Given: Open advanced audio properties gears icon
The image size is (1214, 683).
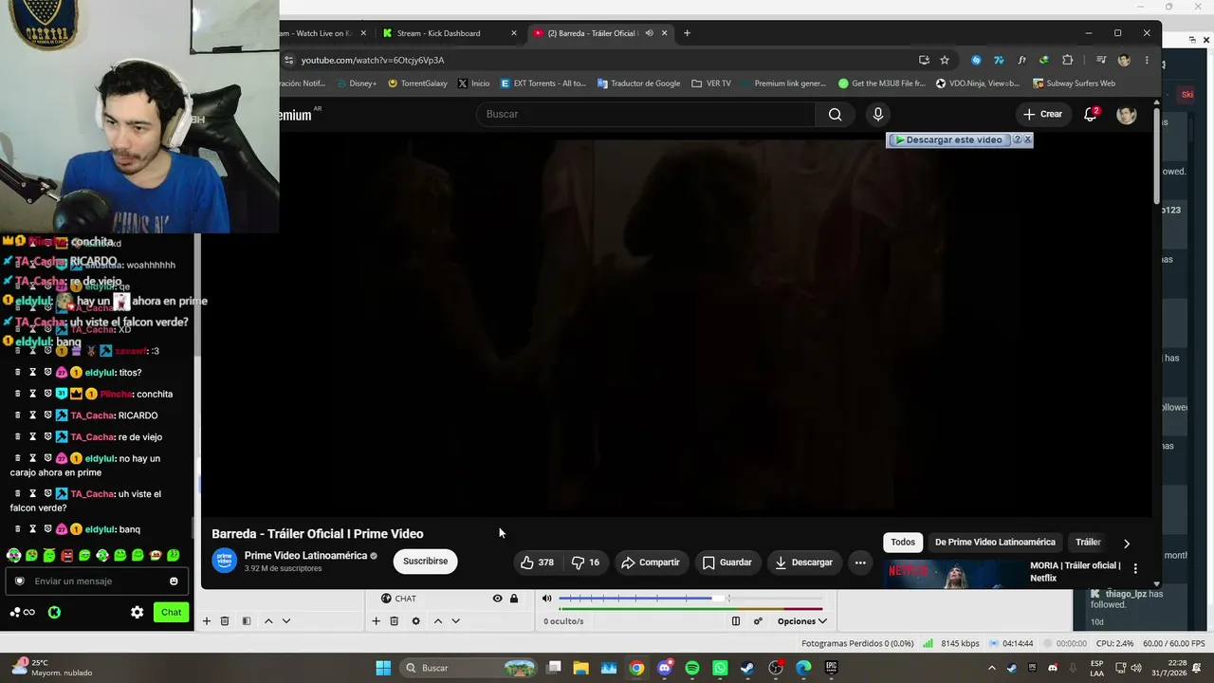Looking at the screenshot, I should (758, 621).
